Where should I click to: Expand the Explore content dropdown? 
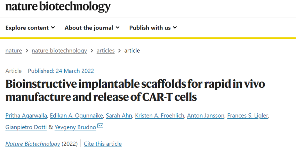click(x=30, y=28)
